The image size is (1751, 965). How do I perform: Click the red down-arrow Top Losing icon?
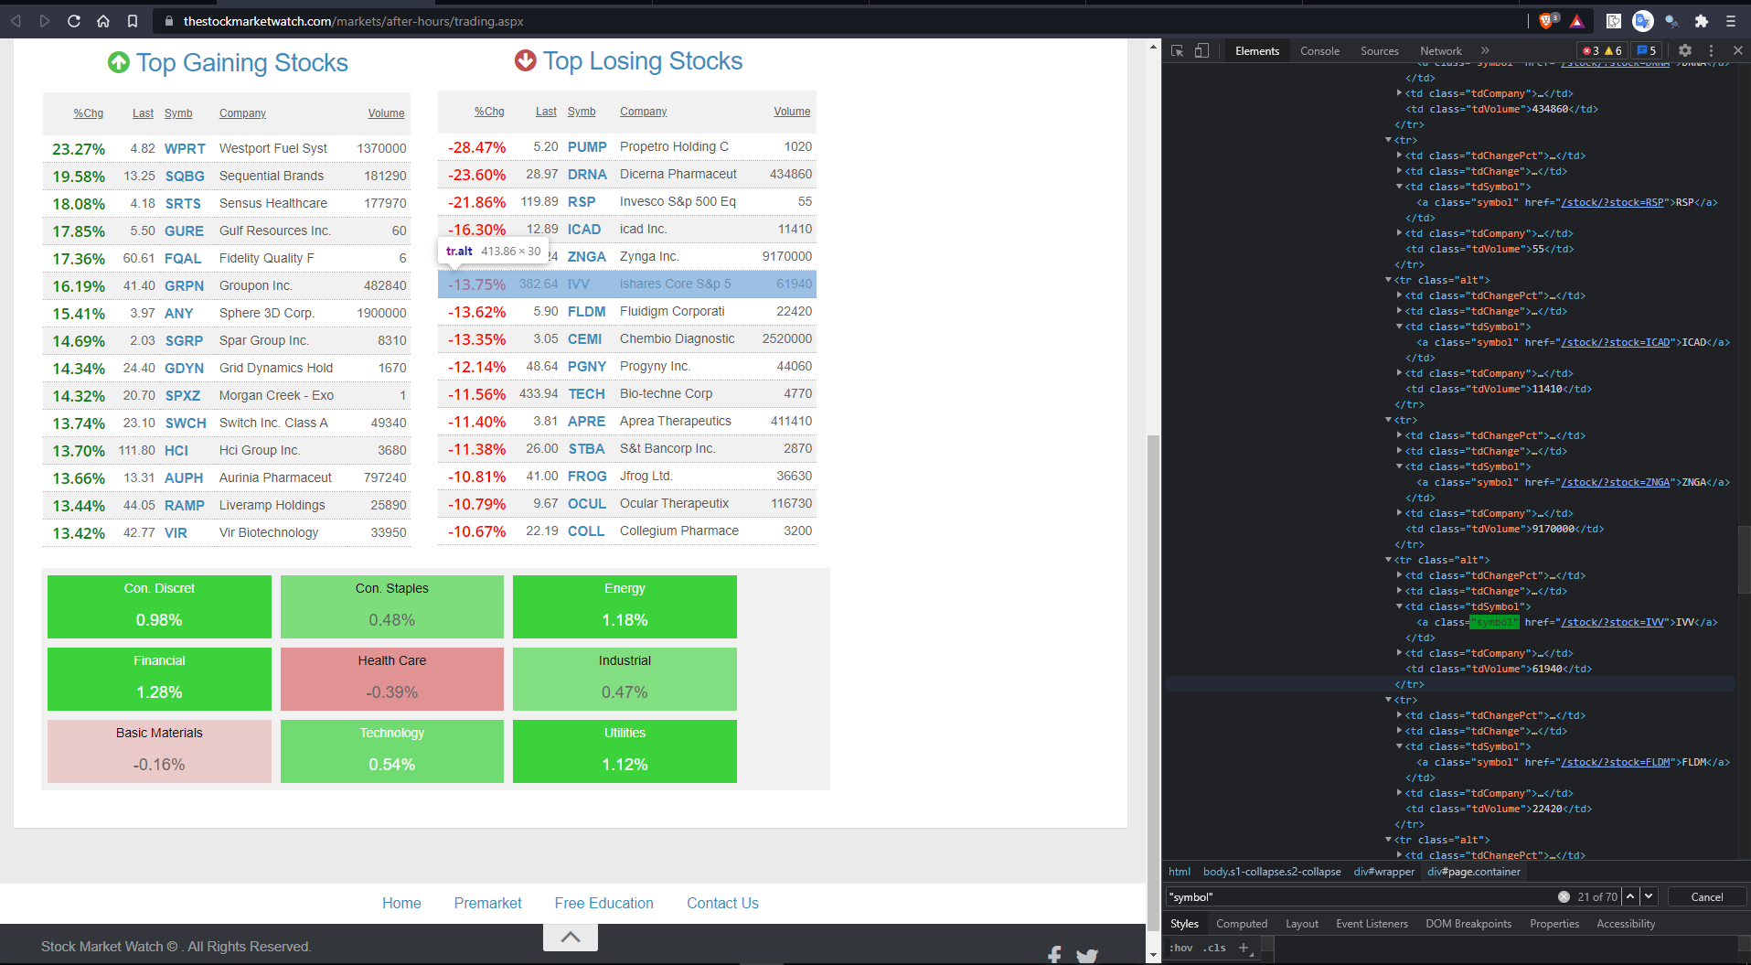coord(526,60)
